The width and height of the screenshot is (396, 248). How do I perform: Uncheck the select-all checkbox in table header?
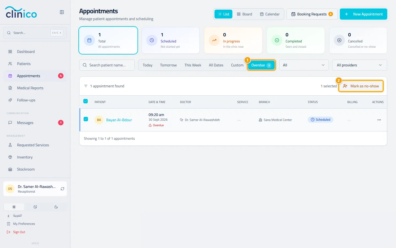(86, 101)
